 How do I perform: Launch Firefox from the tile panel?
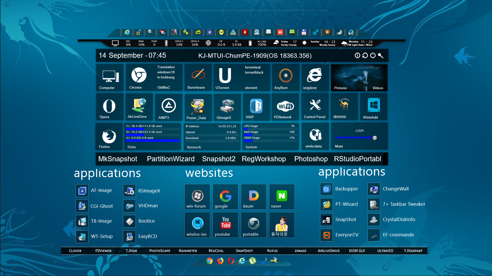pyautogui.click(x=109, y=136)
